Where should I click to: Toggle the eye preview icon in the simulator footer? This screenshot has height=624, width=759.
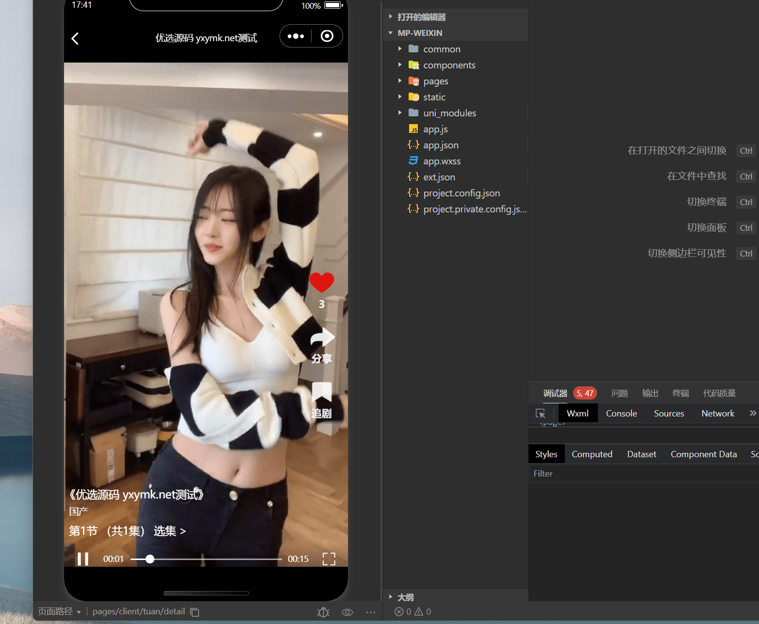[x=347, y=612]
